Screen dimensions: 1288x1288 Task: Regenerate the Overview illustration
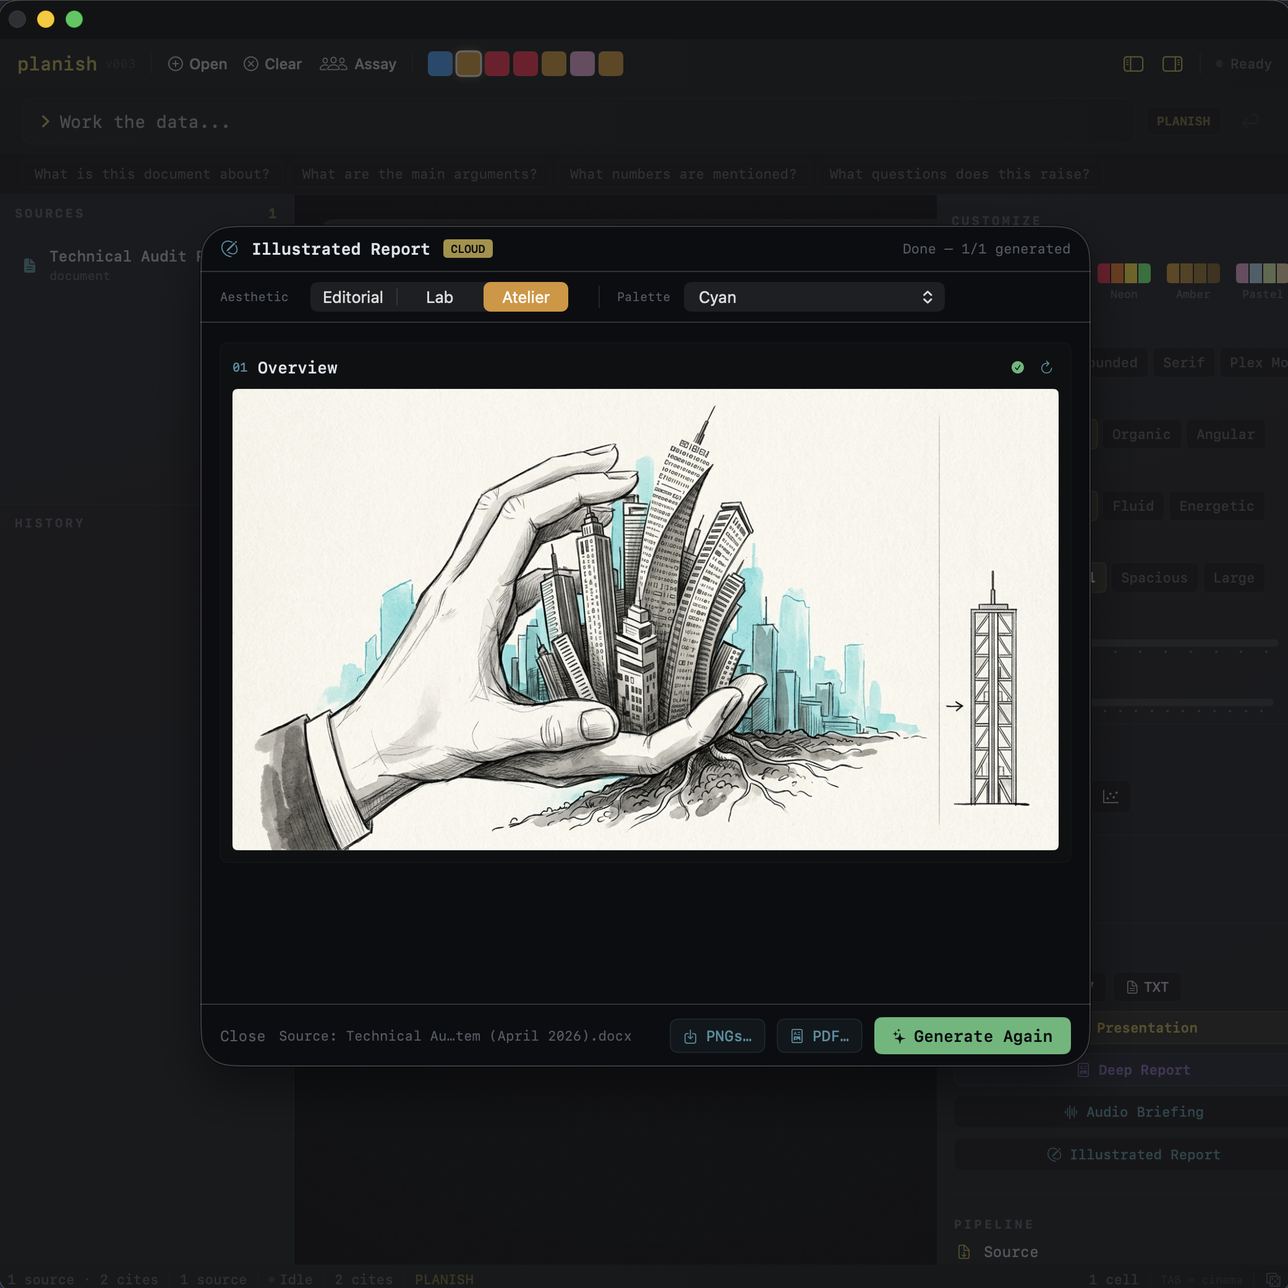[1046, 367]
